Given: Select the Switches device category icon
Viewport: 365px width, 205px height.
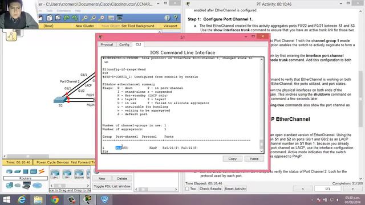Looking at the screenshot, I should (x=18, y=171).
